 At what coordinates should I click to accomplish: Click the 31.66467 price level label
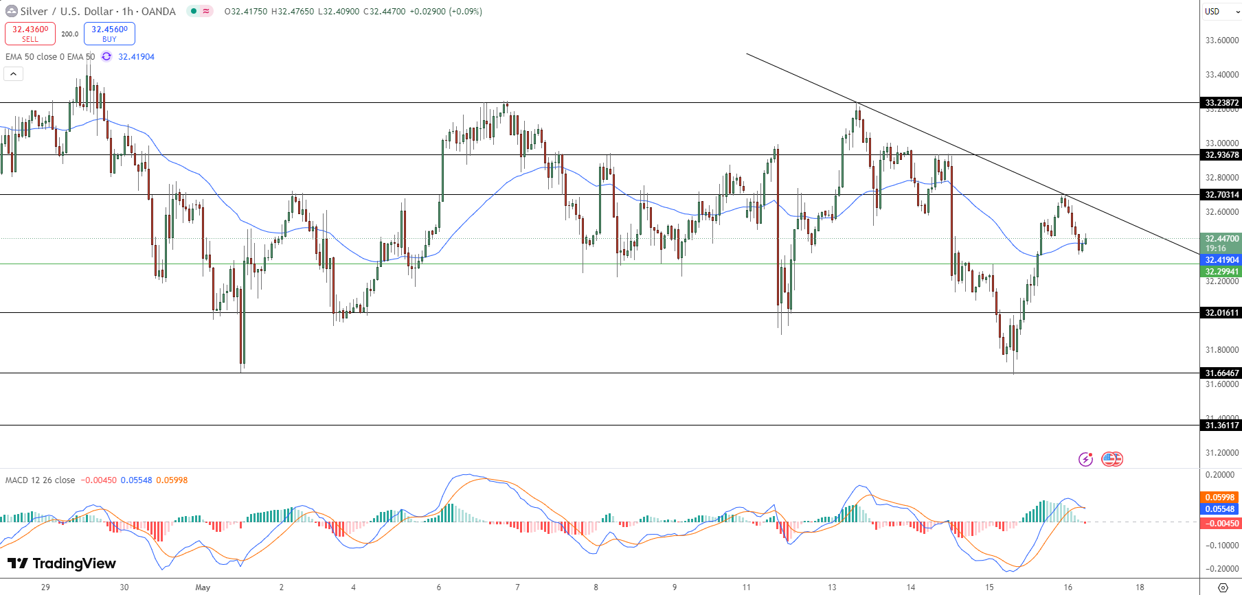[x=1221, y=373]
